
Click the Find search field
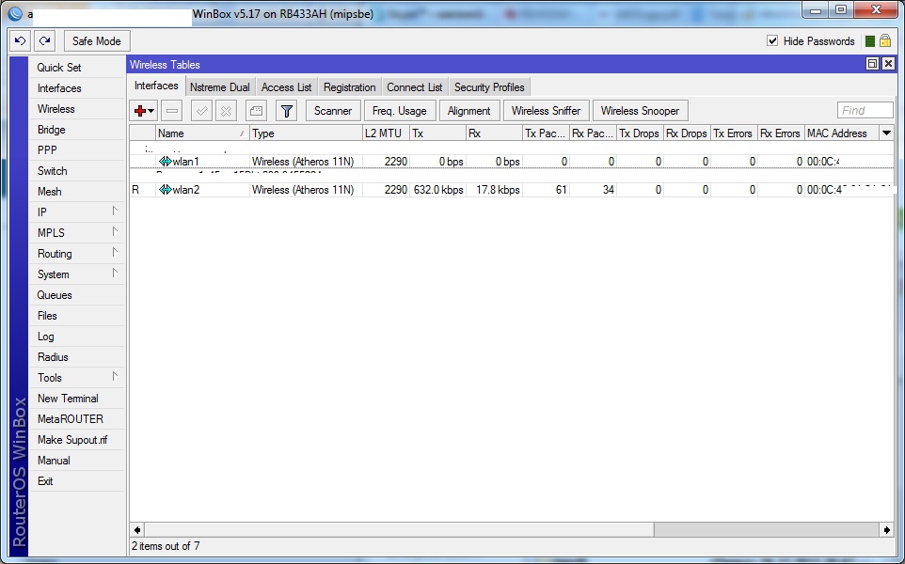click(x=865, y=111)
